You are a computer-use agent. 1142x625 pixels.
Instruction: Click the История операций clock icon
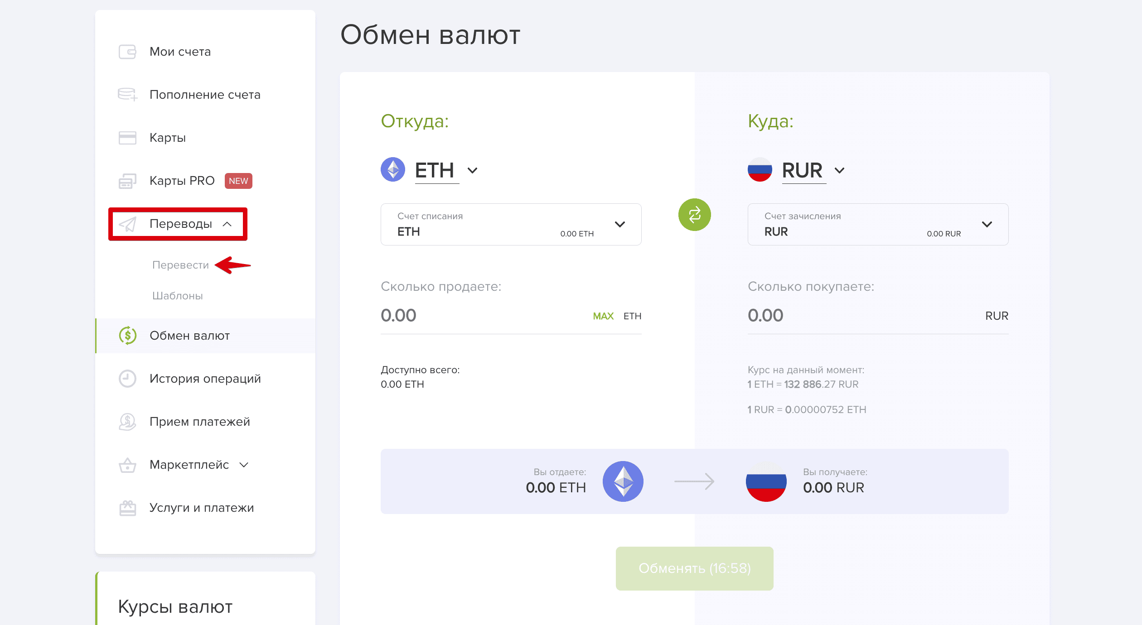[127, 379]
